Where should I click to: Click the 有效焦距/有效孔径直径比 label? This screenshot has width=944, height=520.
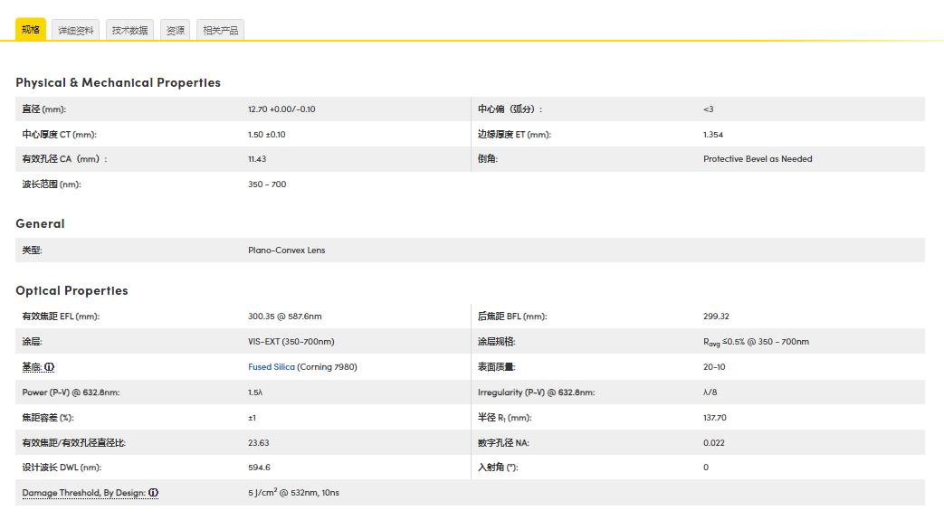tap(74, 443)
